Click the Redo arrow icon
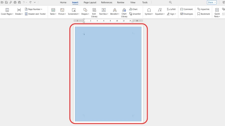225x126 pixels. 30,2
